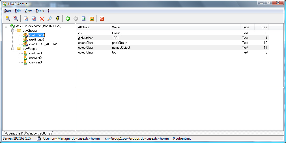Click the lock icon in status bar
Viewport: 286px width, 143px height.
click(39, 138)
